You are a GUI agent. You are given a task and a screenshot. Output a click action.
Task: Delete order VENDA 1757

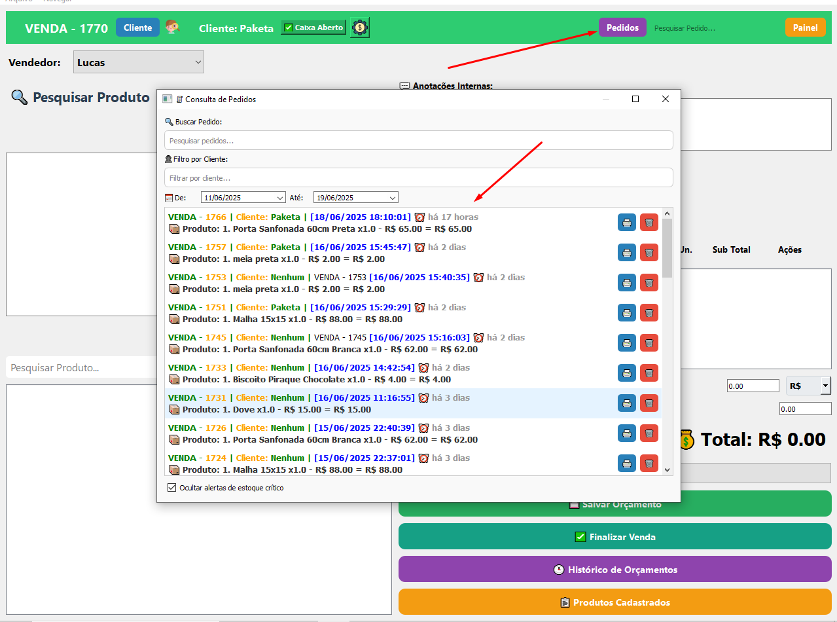click(x=649, y=253)
